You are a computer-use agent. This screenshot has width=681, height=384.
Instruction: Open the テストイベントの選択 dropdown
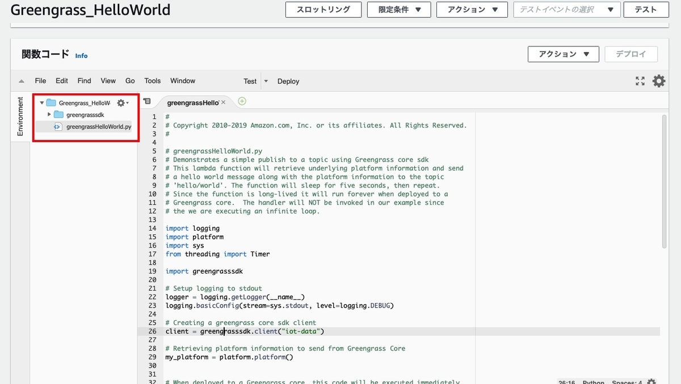coord(566,10)
